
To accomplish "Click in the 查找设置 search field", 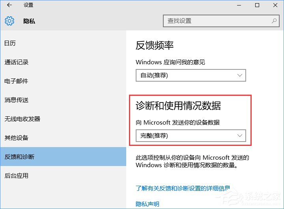I will coord(217,21).
